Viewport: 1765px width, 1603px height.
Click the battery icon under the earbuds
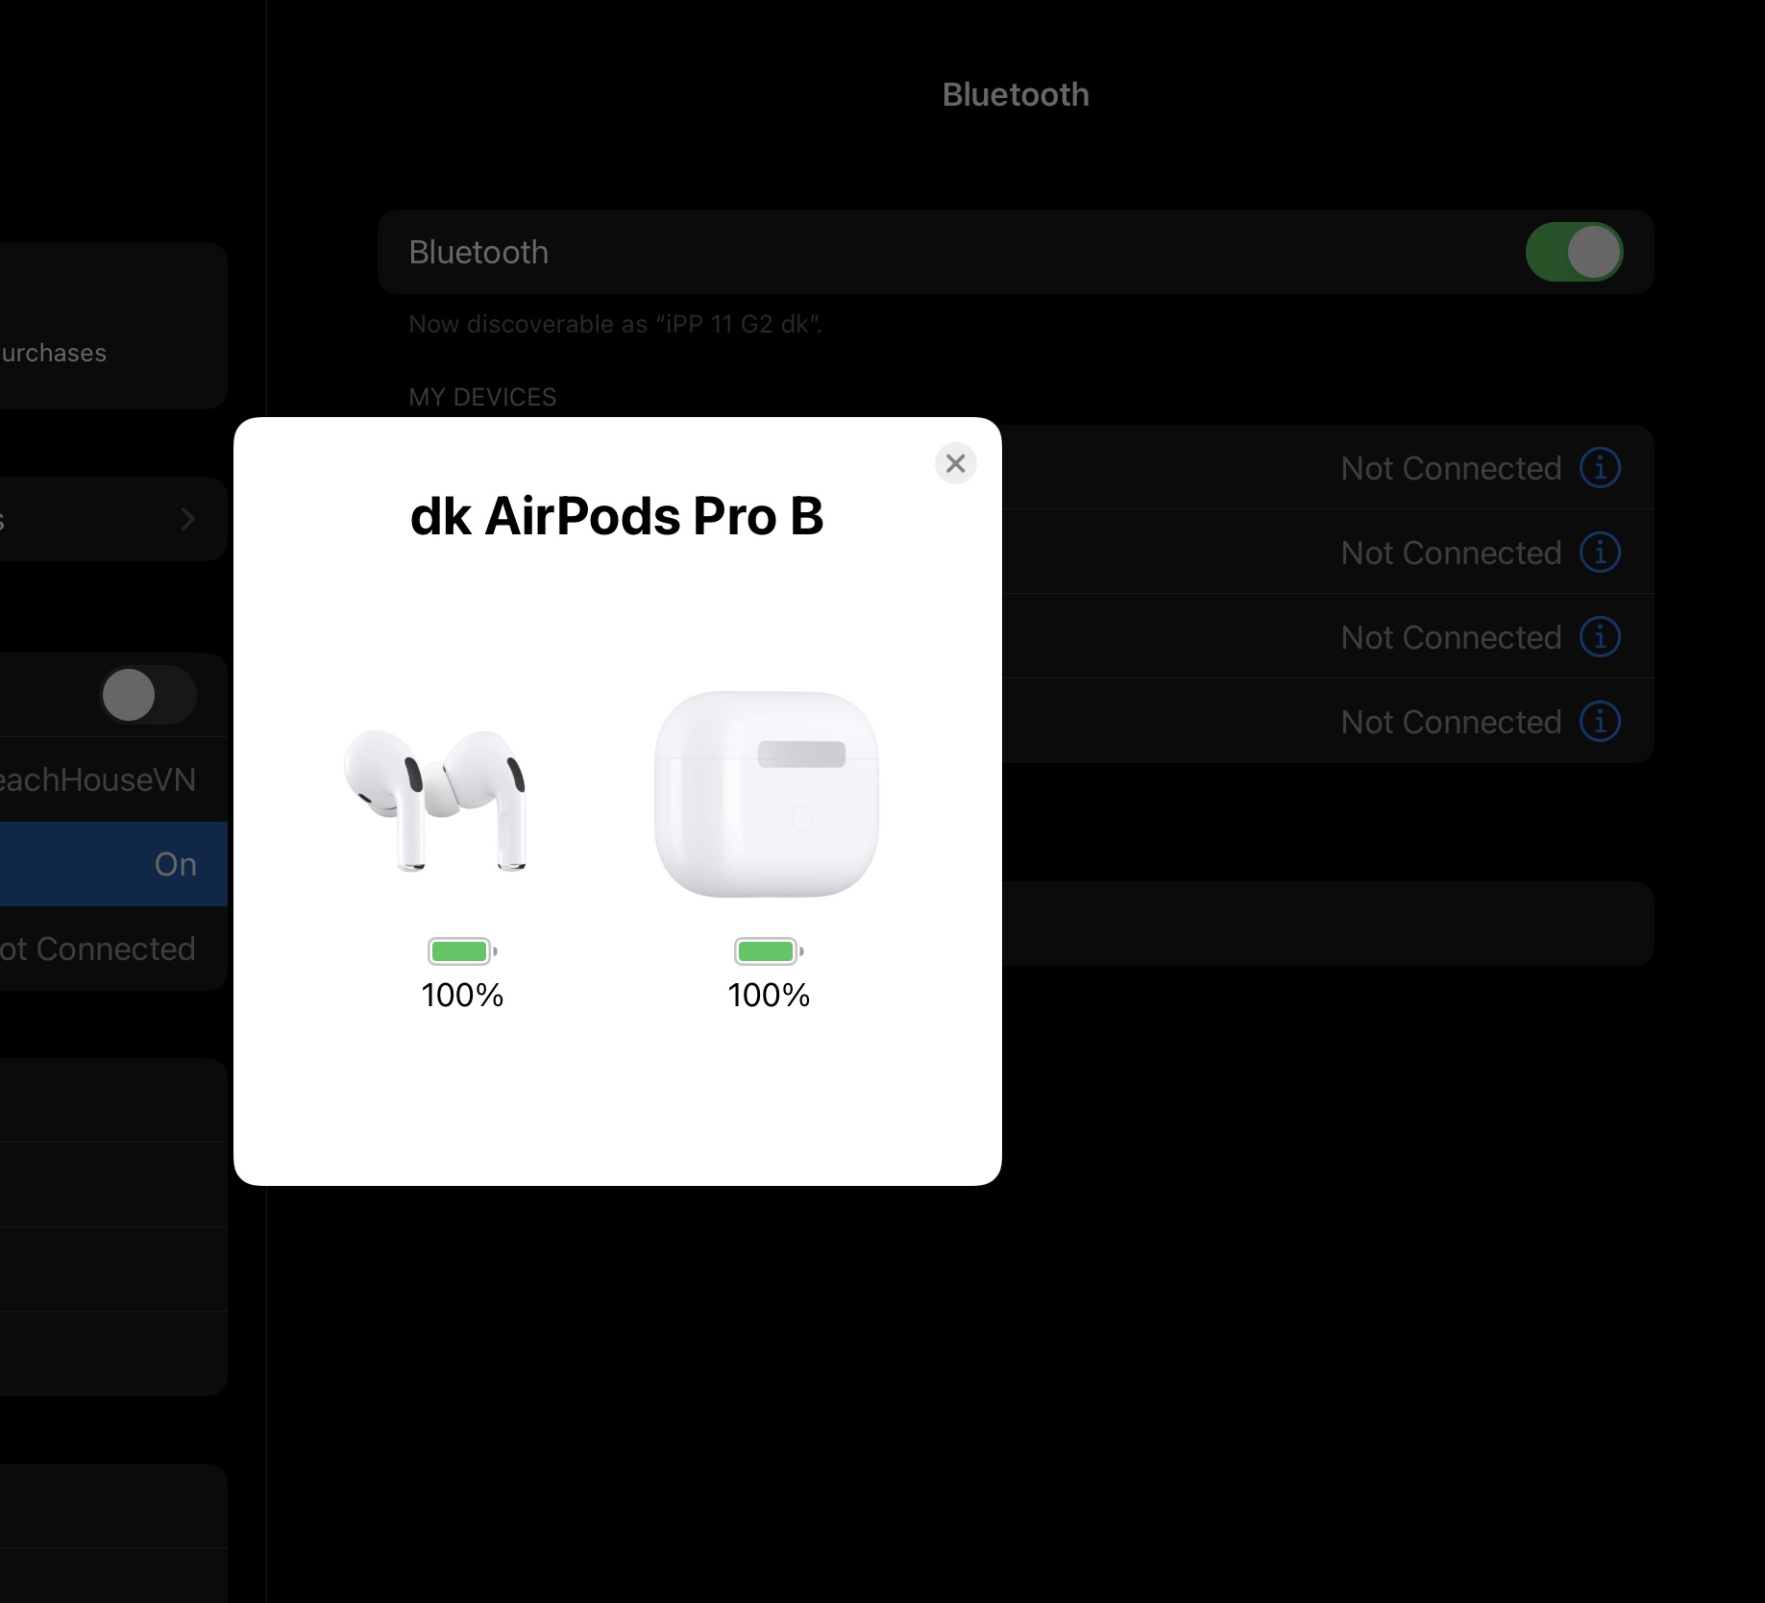[462, 951]
